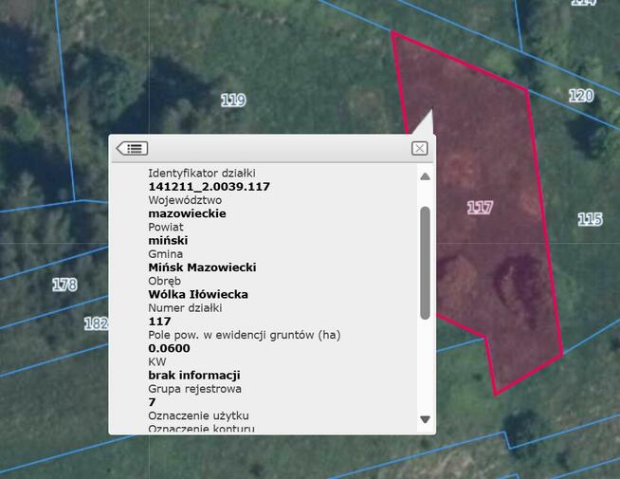The width and height of the screenshot is (620, 479).
Task: Click the obręb value Wólka Iłówiecka
Action: click(198, 294)
